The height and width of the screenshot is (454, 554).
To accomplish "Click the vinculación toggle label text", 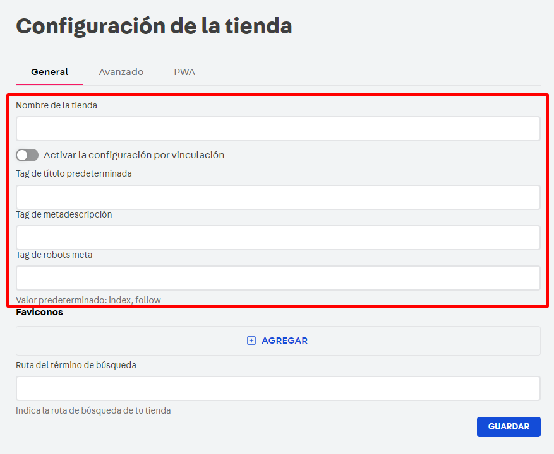I will [x=135, y=154].
